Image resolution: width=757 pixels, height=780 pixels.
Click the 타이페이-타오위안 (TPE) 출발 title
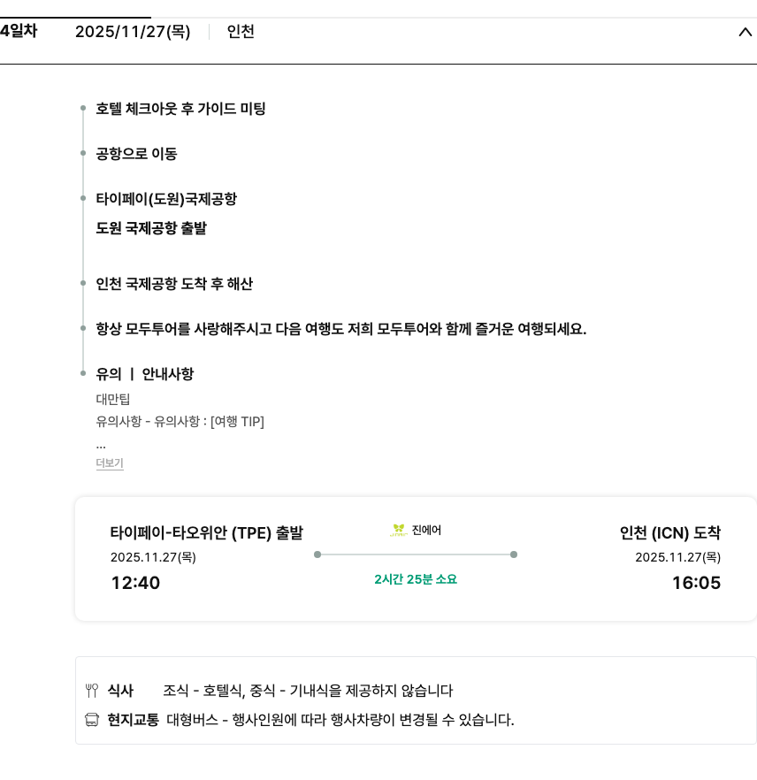206,533
